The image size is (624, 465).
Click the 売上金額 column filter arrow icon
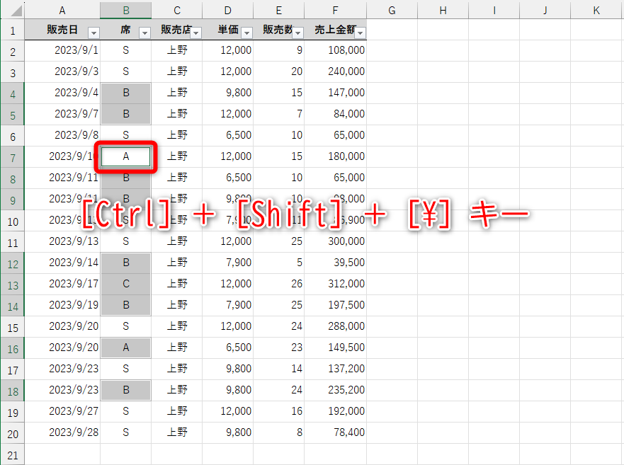pos(360,33)
